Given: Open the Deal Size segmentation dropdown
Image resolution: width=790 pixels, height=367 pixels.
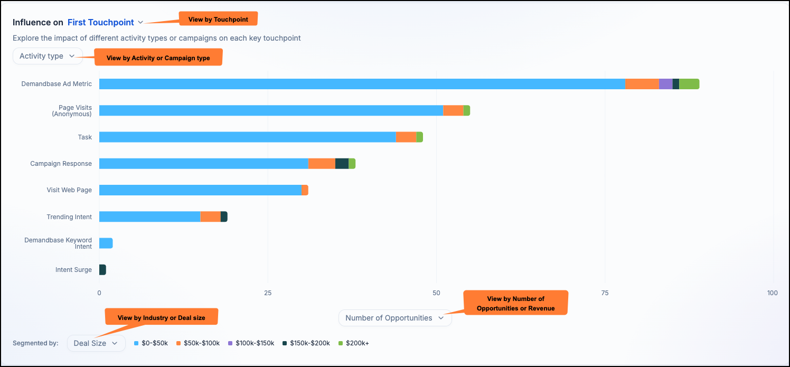Looking at the screenshot, I should [x=96, y=343].
